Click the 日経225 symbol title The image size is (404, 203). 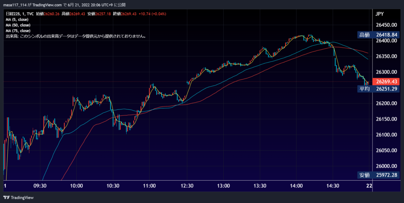[12, 14]
